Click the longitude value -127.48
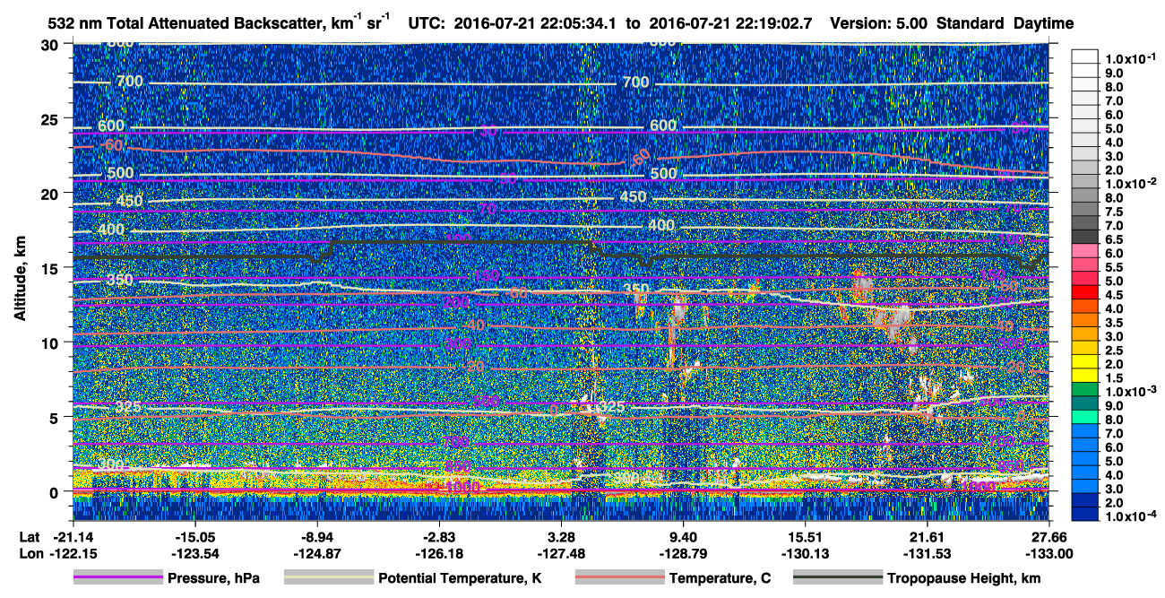This screenshot has height=598, width=1165. (562, 552)
